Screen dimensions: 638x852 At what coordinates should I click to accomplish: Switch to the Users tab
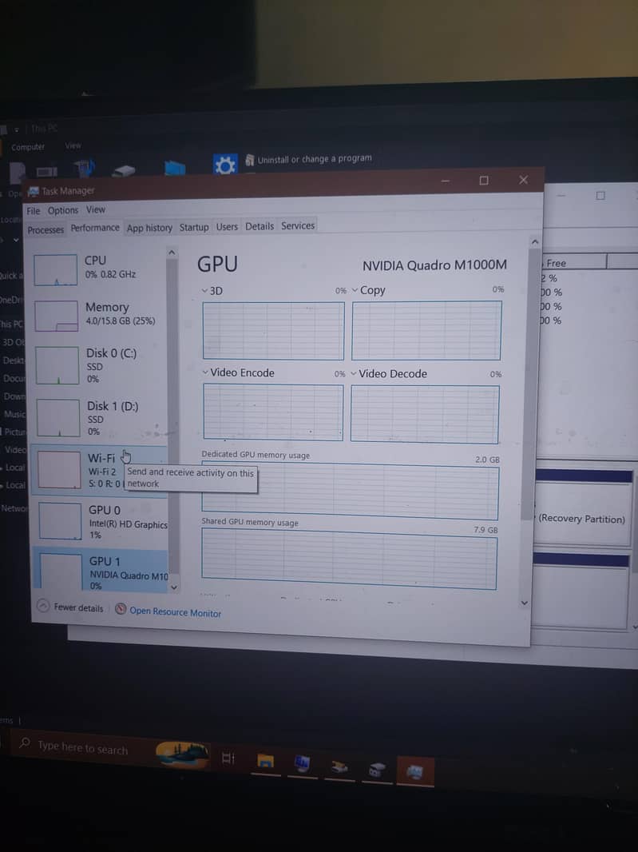(x=227, y=226)
